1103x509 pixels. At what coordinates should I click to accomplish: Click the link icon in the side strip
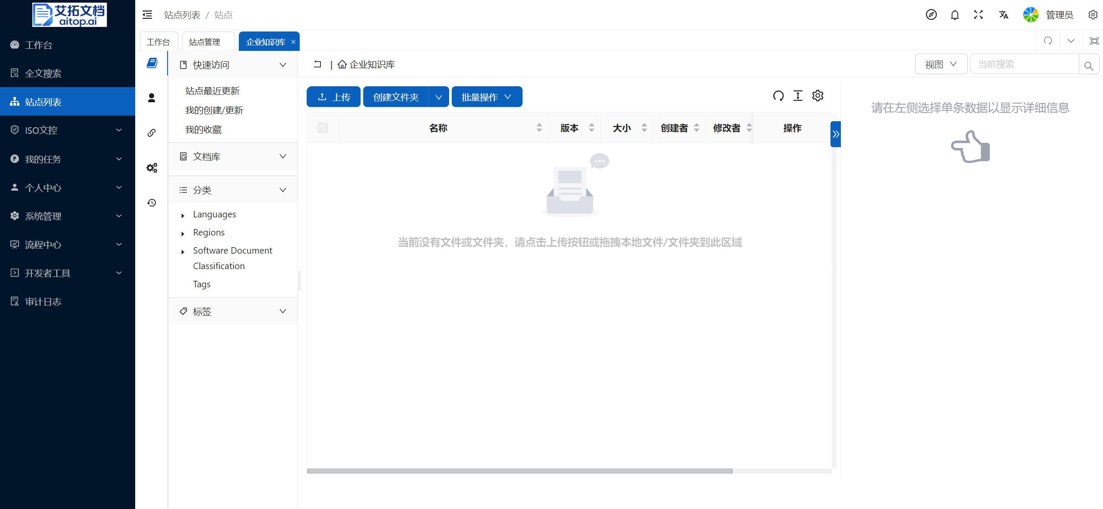(x=152, y=133)
